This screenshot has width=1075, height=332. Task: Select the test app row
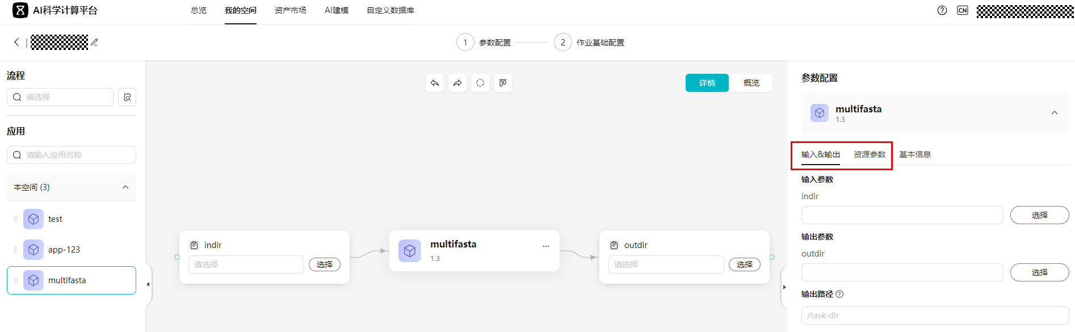click(x=72, y=219)
